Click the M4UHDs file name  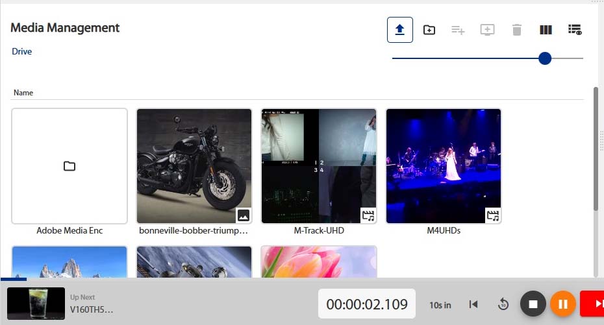click(x=444, y=230)
